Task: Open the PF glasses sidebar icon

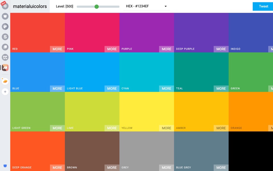Action: click(x=5, y=57)
